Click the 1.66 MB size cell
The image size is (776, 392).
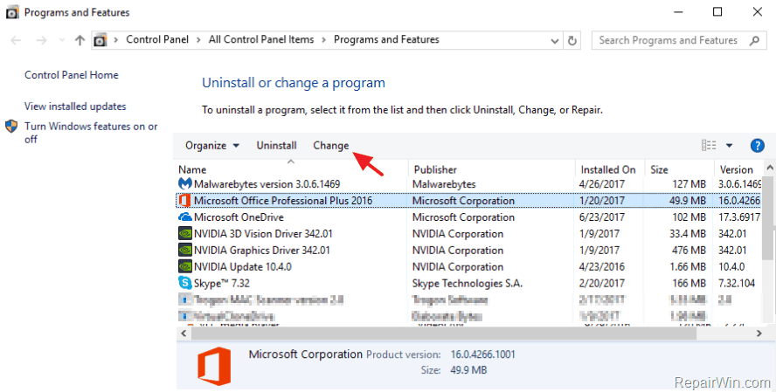point(688,266)
